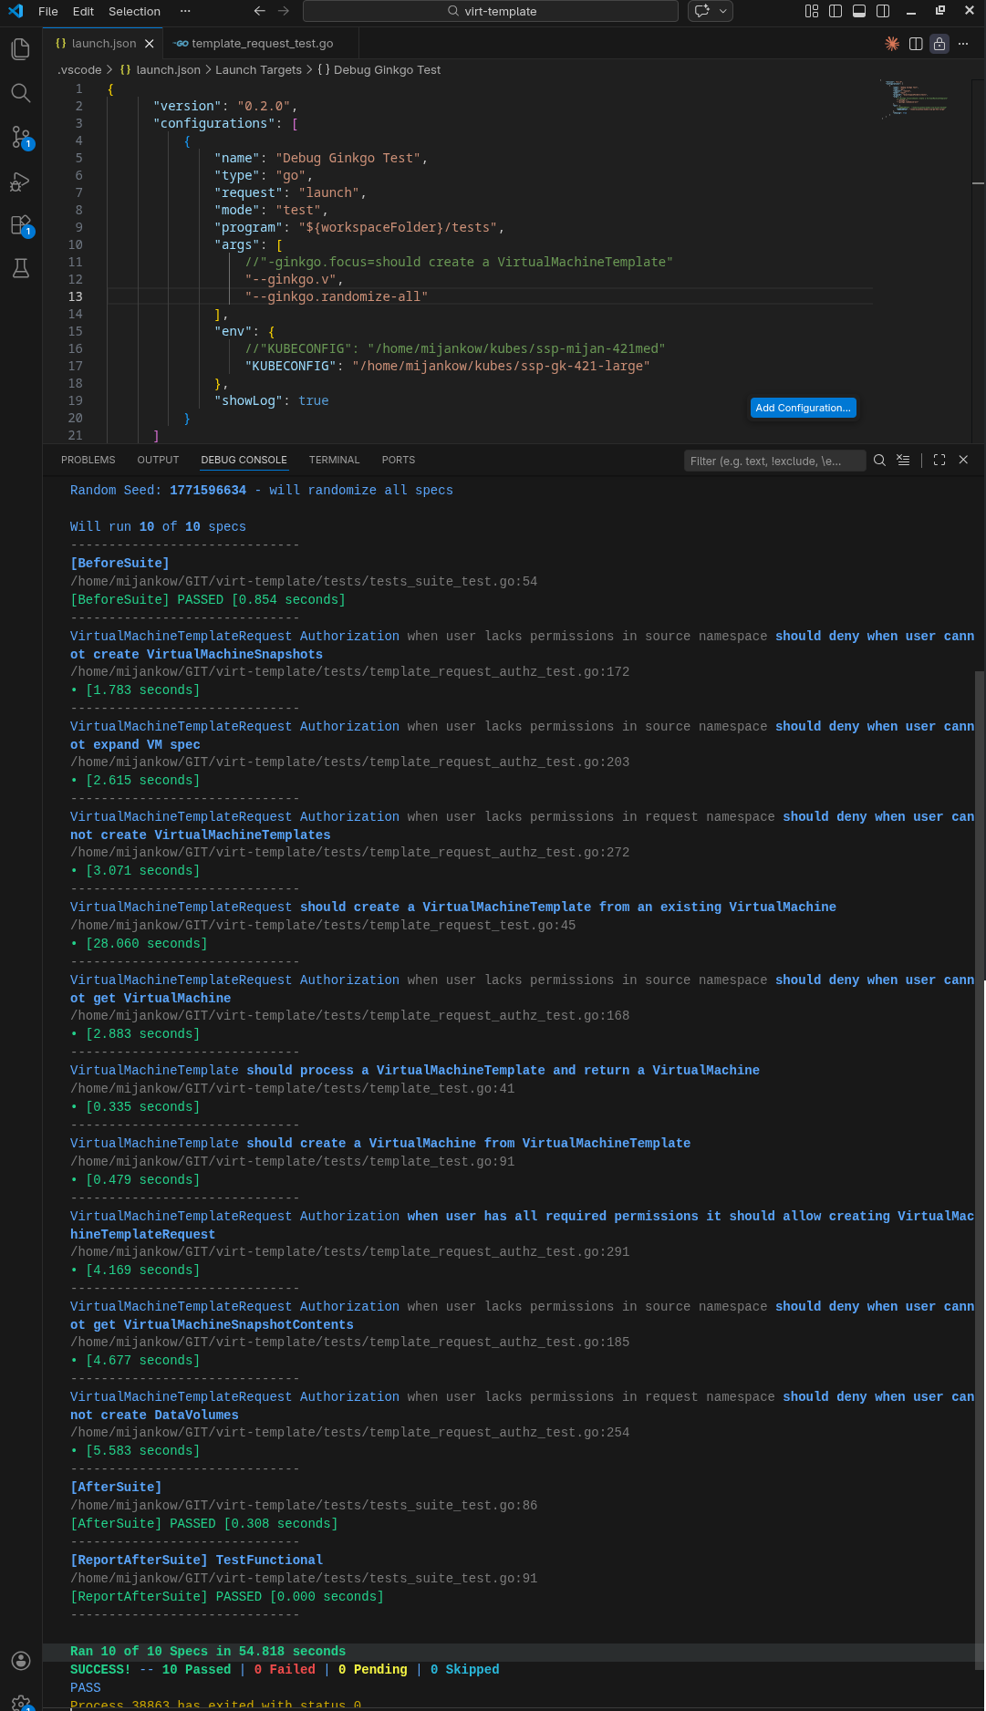Image resolution: width=986 pixels, height=1711 pixels.
Task: Select .vscode in the breadcrumb
Action: pos(79,70)
